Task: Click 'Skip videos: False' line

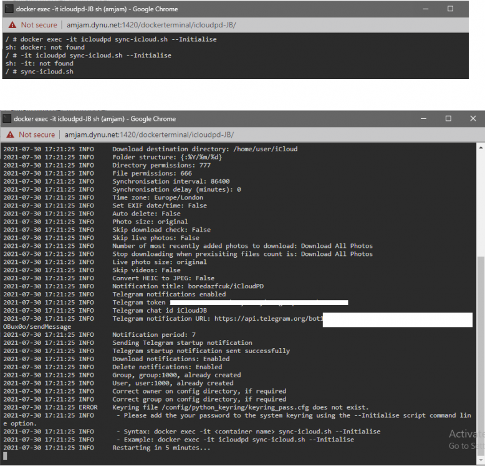Action: tap(146, 270)
